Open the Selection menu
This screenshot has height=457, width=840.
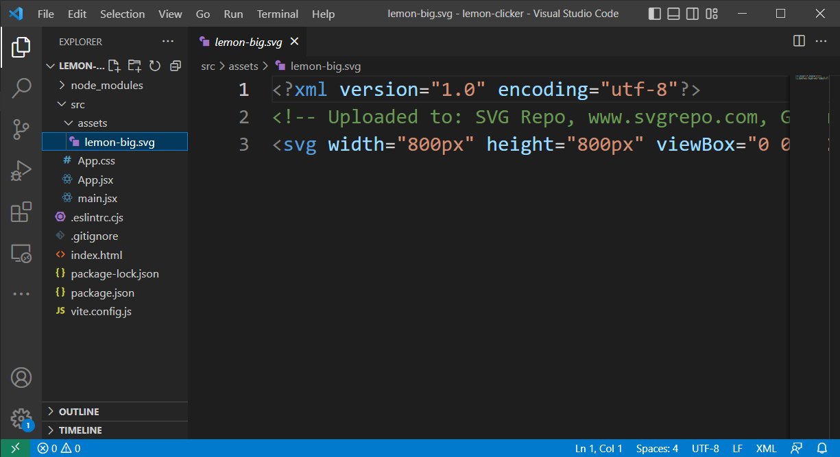pyautogui.click(x=122, y=14)
